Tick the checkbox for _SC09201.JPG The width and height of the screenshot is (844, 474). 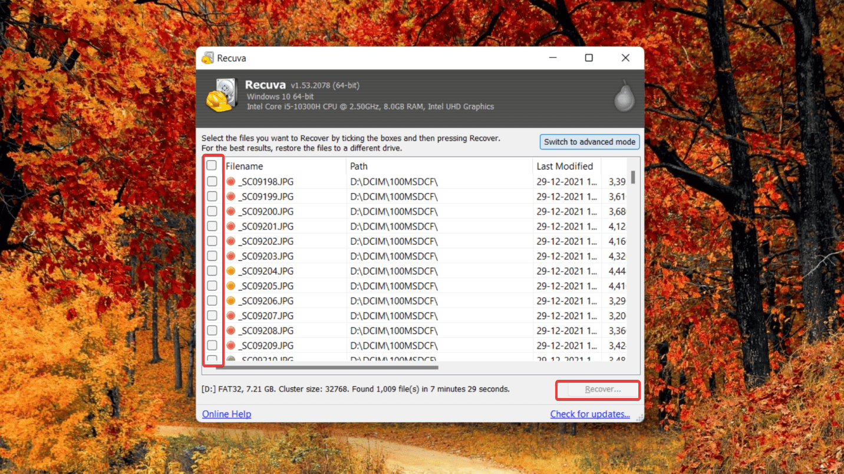(212, 226)
